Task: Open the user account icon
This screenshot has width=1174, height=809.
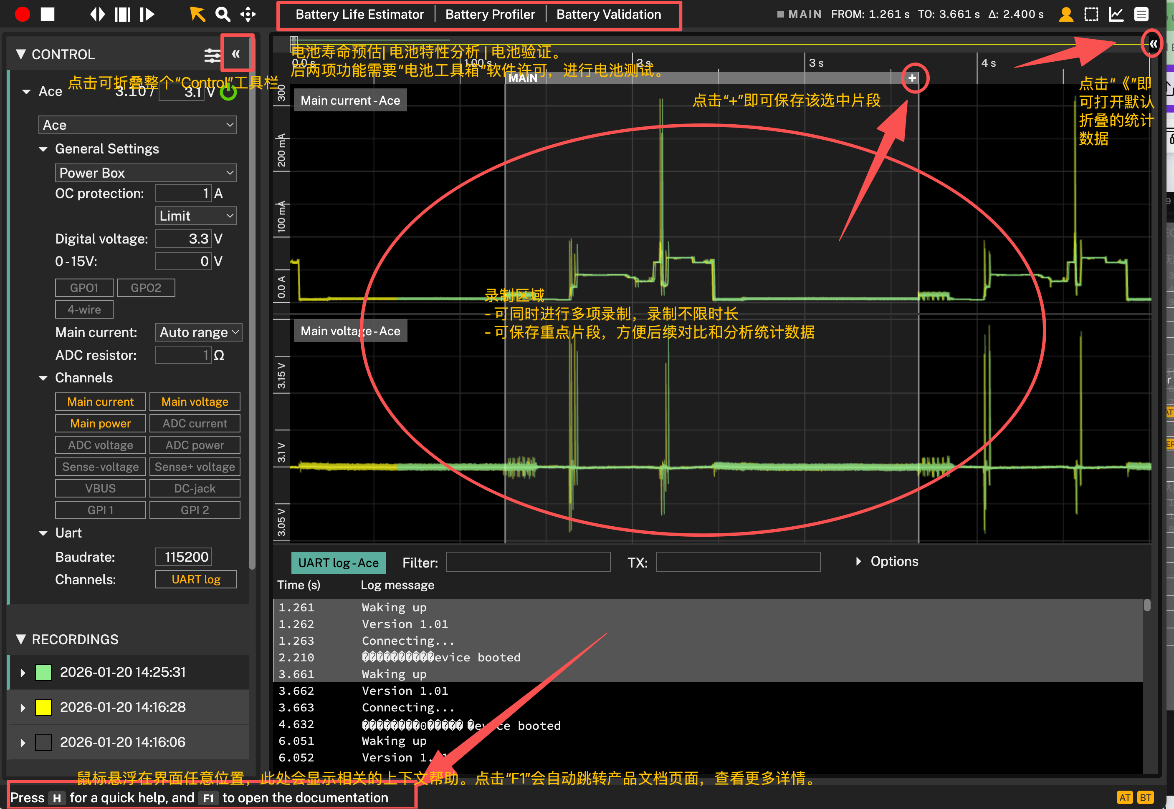Action: (1065, 14)
